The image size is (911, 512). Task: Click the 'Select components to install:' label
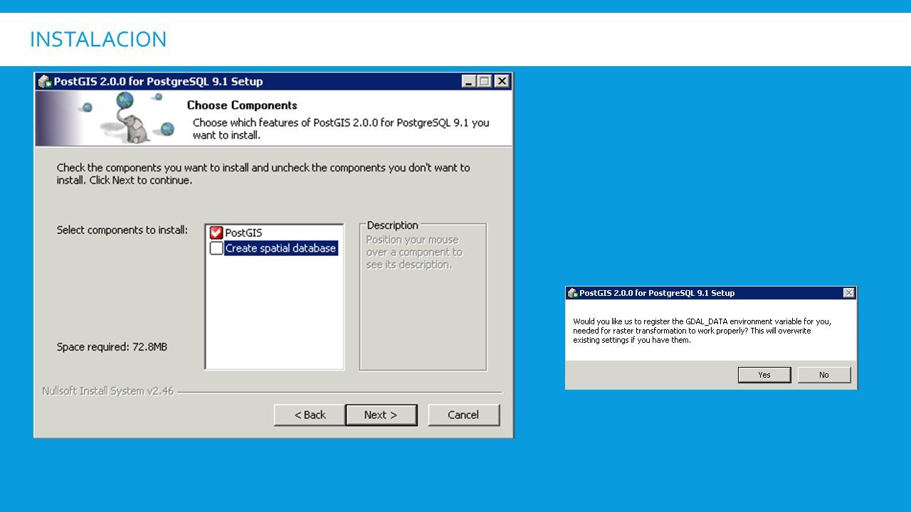(x=122, y=230)
